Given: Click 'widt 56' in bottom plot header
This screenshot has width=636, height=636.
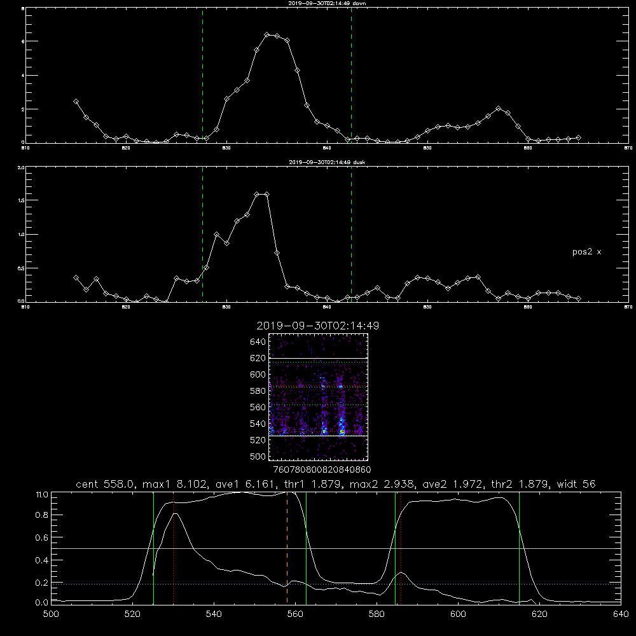Looking at the screenshot, I should [576, 484].
